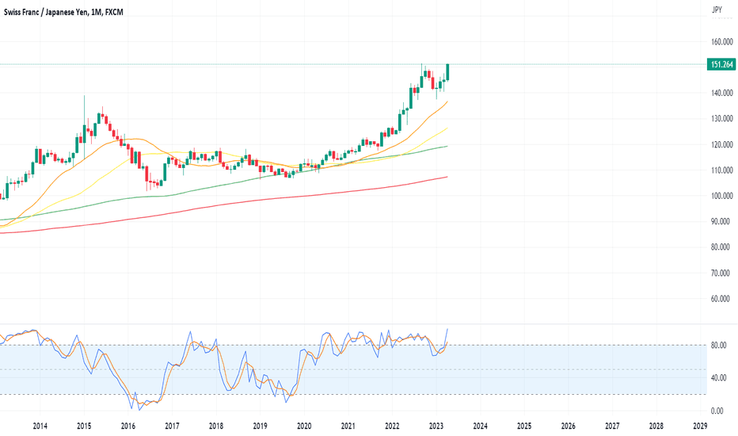Click the 2026 label on time axis
This screenshot has height=436, width=738.
coord(568,426)
